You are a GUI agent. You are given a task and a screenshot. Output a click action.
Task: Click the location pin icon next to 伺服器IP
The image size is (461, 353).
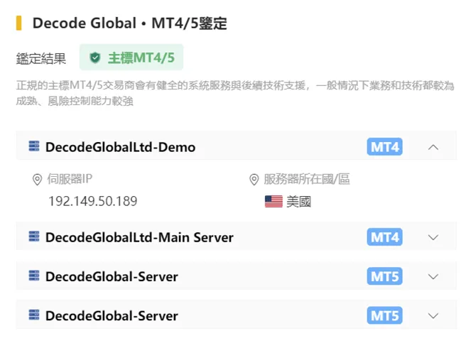37,180
